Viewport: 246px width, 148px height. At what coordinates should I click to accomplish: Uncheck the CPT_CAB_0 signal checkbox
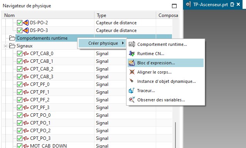pyautogui.click(x=19, y=54)
